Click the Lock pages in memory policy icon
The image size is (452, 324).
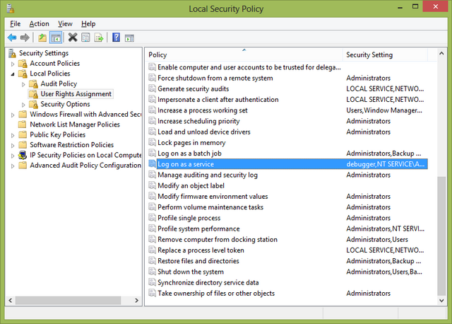(x=152, y=142)
